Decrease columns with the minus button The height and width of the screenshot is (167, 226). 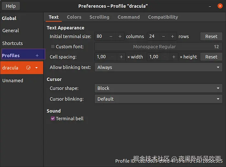[111, 37]
